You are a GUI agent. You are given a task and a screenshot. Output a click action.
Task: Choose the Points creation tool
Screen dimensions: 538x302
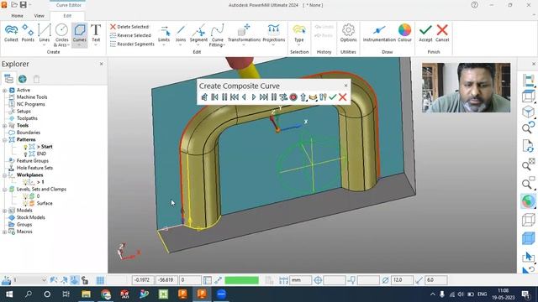(x=28, y=34)
